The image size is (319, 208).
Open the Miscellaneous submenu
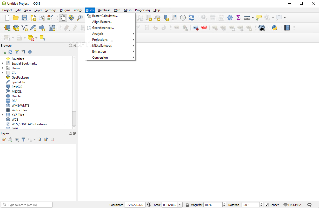(x=110, y=46)
